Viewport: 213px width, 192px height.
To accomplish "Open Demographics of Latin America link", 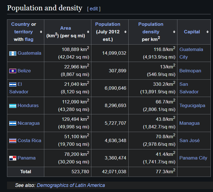I will coord(71,185).
